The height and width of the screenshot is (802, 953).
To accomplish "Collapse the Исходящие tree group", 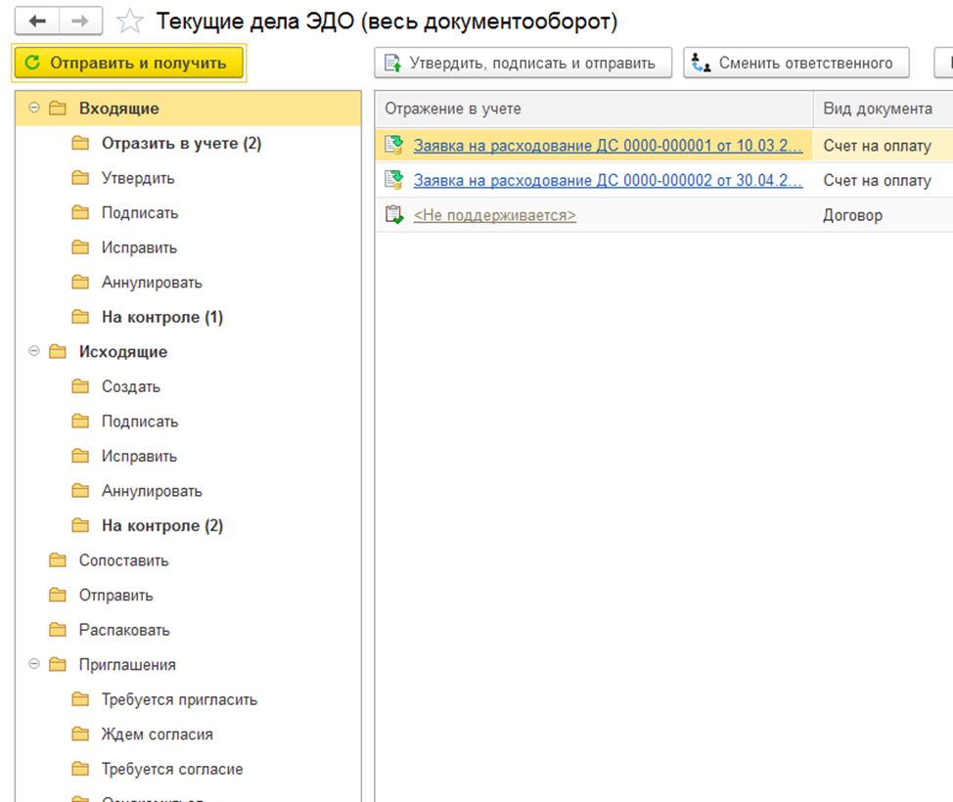I will pos(34,352).
